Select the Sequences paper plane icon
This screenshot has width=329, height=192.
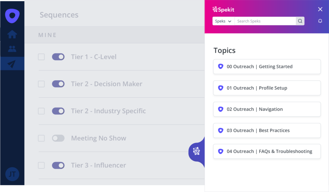(x=12, y=64)
